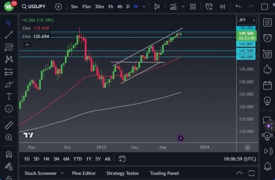The width and height of the screenshot is (275, 180).
Task: Select the 15m timeframe
Action: click(x=86, y=7)
